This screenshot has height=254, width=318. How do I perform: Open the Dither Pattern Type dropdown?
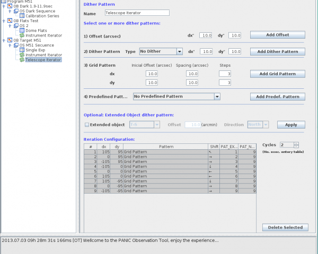coord(180,51)
